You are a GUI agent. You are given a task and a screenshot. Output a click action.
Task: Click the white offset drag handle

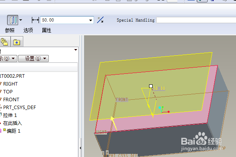tap(151, 86)
